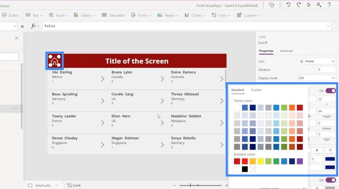Preview the app with play icon
Viewport: 339px width, 189px height.
[309, 5]
